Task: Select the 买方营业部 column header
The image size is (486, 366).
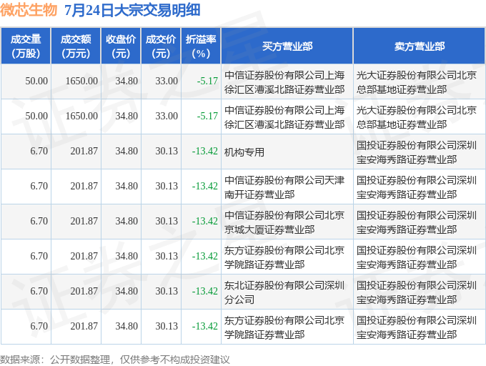Action: (x=287, y=46)
